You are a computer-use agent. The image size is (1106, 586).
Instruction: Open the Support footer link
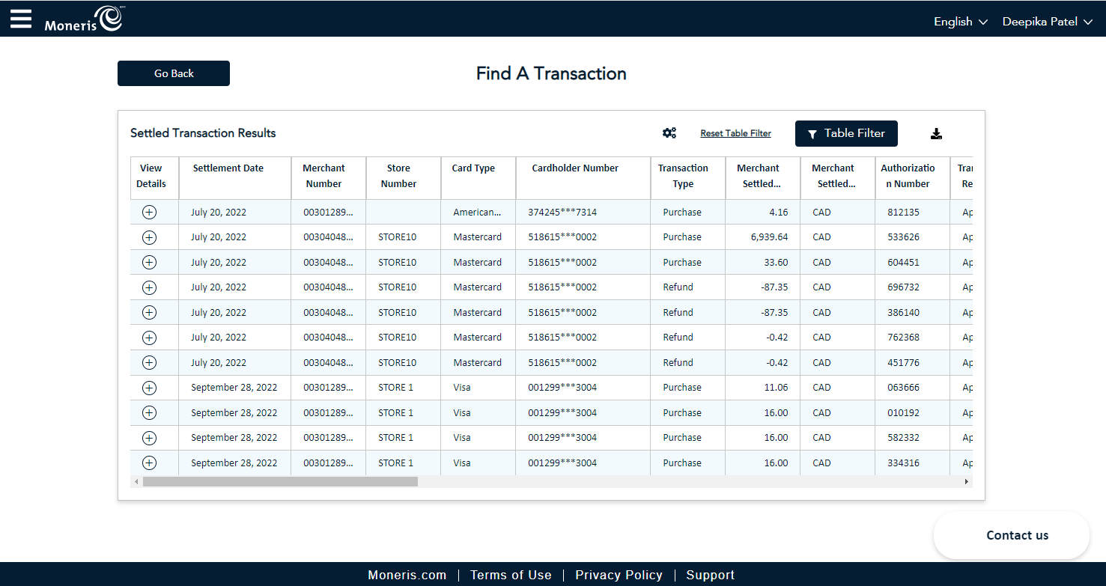[x=710, y=575]
